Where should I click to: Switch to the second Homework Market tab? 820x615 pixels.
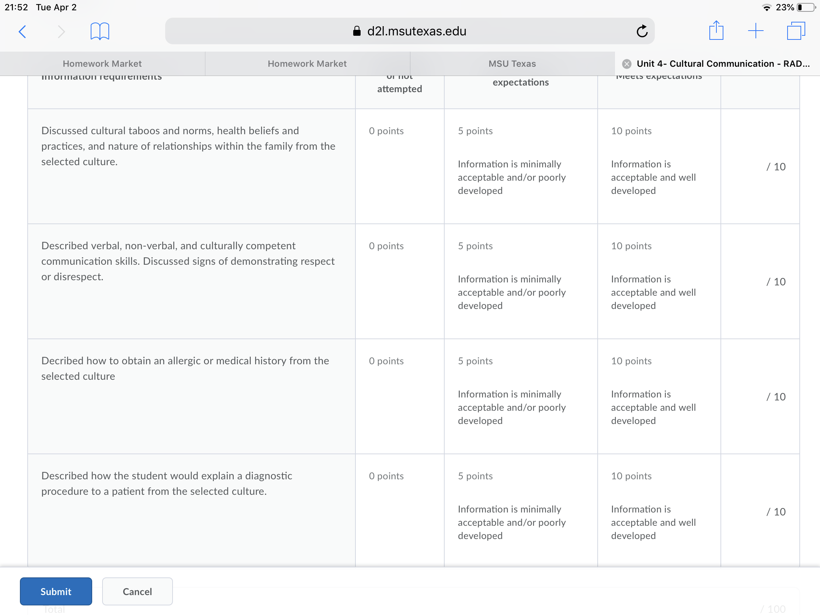pyautogui.click(x=307, y=64)
